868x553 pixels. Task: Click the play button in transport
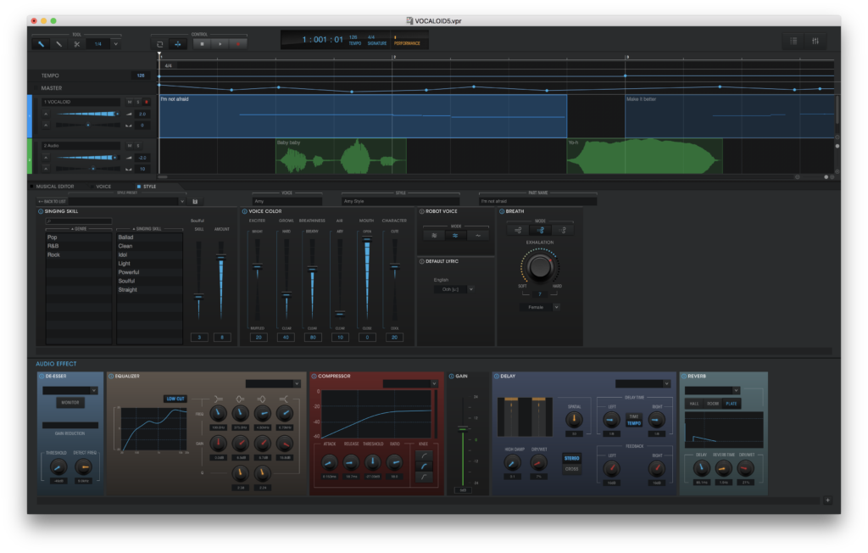tap(220, 43)
